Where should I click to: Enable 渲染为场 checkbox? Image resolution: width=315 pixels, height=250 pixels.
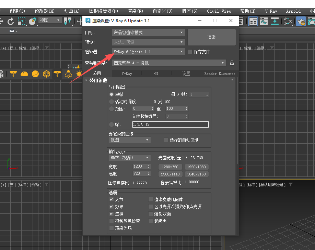click(111, 228)
